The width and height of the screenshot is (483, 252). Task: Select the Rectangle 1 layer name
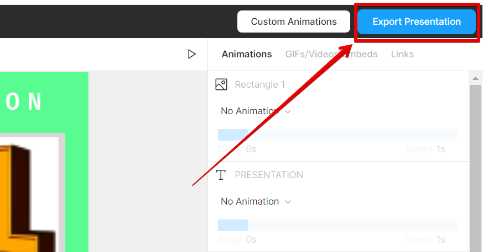click(x=260, y=84)
